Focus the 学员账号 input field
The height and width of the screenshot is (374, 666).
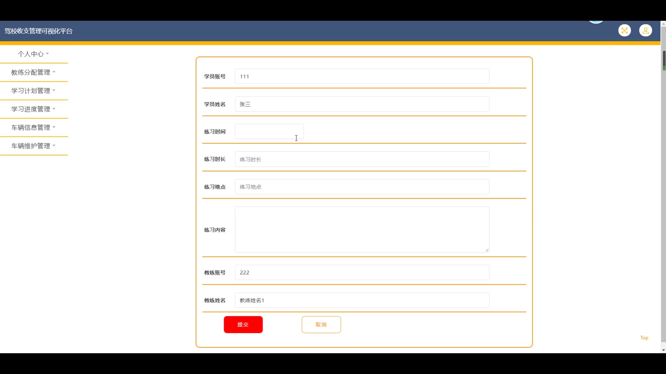coord(362,77)
